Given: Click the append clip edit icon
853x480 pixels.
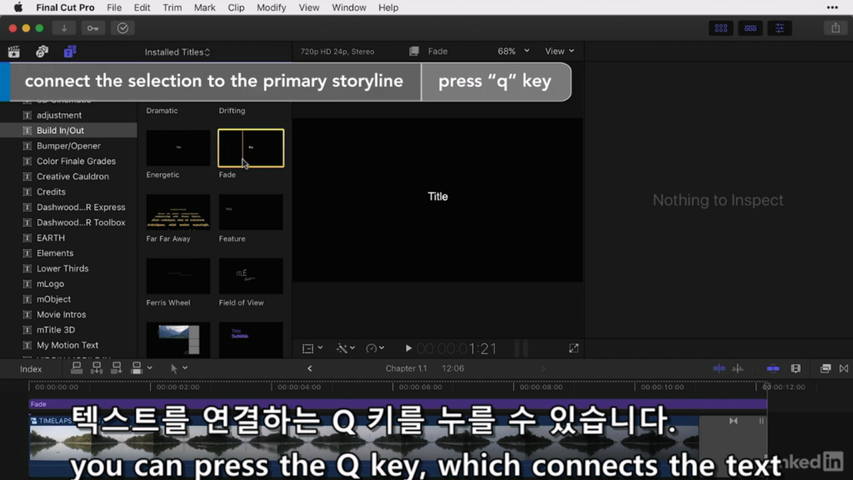Looking at the screenshot, I should [x=117, y=367].
